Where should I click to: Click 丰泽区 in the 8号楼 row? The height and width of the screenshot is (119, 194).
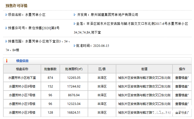pos(102,86)
